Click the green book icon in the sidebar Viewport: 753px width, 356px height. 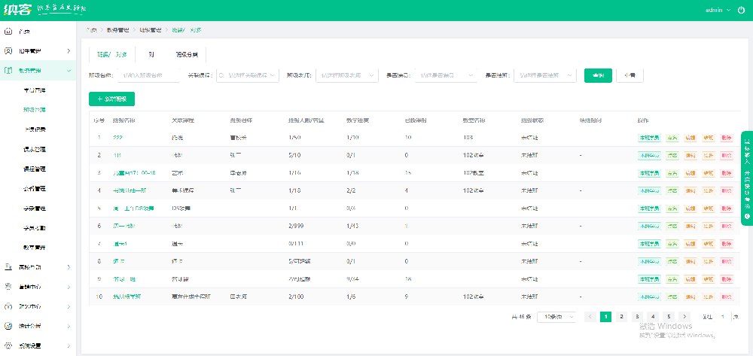[8, 71]
